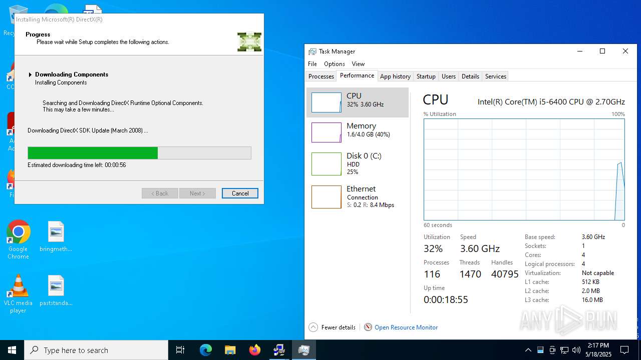Show hidden system tray icons
Screen dimensions: 641x360
coord(528,350)
